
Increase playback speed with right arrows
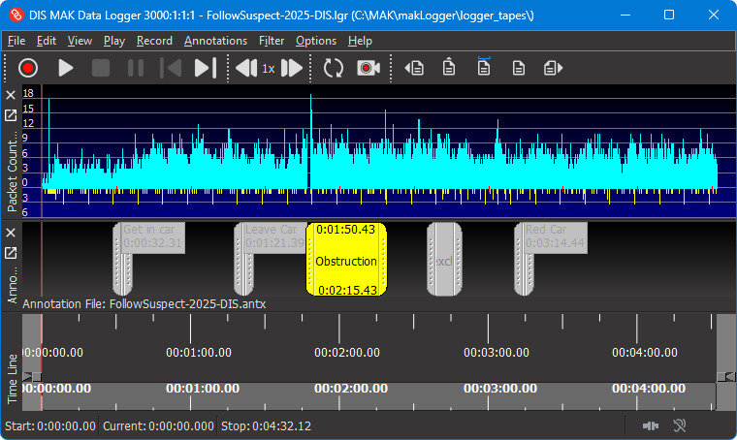(x=291, y=68)
